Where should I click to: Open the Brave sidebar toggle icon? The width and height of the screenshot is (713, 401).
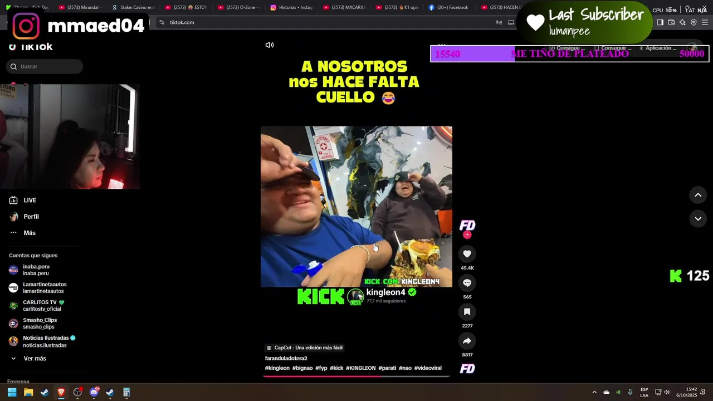coord(660,22)
